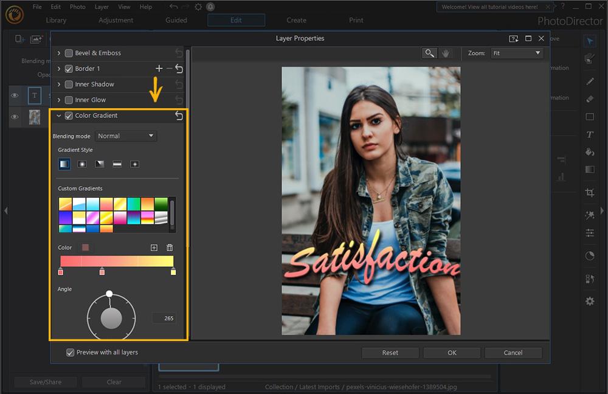Click the trash icon to delete color stop

click(x=170, y=247)
